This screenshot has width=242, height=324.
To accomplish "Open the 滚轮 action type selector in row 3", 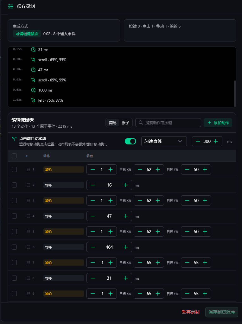I will click(63, 200).
